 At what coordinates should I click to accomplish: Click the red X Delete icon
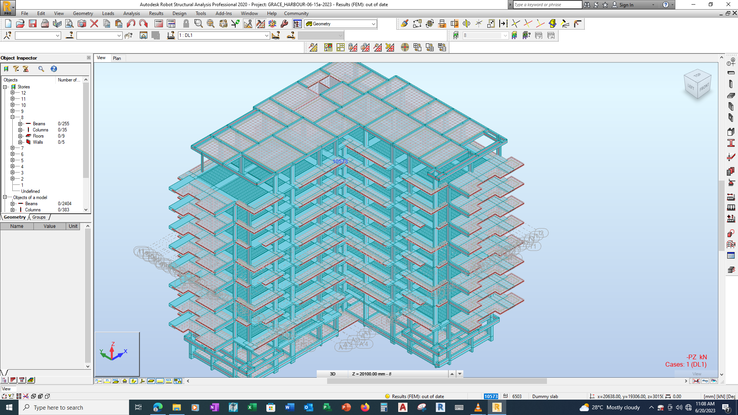click(x=94, y=24)
